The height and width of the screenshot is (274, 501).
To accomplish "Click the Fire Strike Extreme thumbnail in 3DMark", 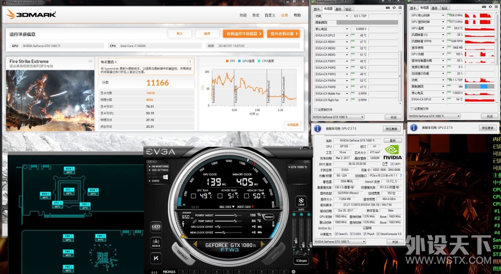I will [x=50, y=100].
